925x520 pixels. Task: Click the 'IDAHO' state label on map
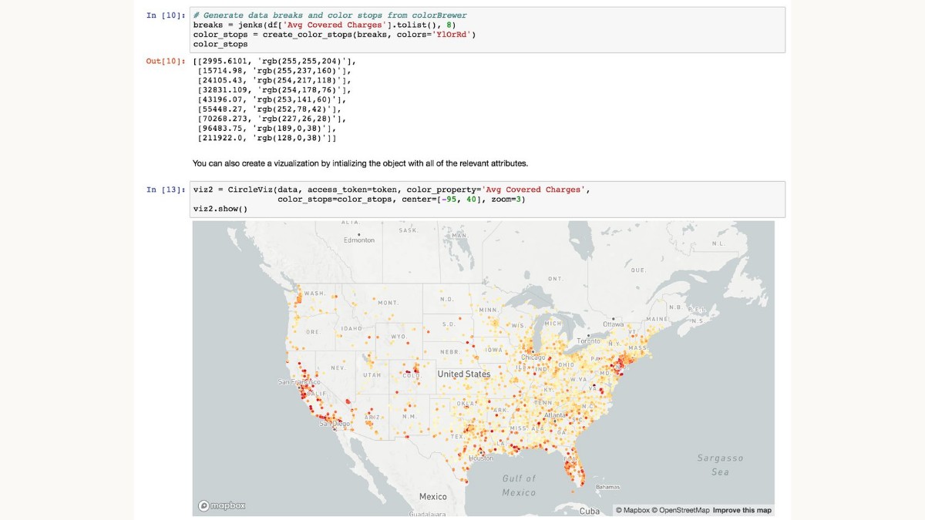pos(351,328)
